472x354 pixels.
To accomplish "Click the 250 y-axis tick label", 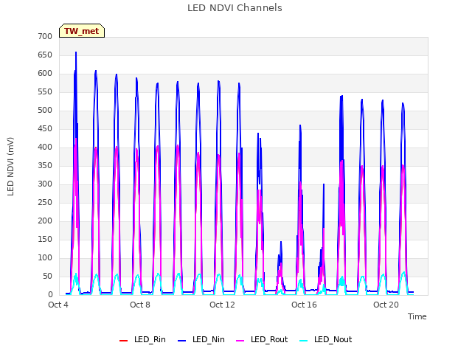I will pos(45,203).
